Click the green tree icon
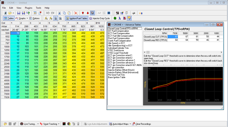228x127 pixels. (x=115, y=18)
